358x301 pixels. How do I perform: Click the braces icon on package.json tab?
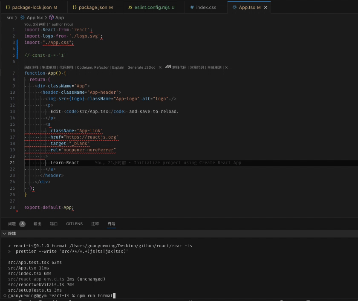click(x=75, y=7)
